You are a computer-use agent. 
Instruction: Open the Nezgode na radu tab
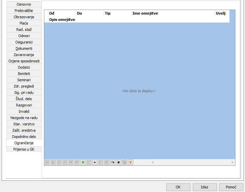pos(24,118)
